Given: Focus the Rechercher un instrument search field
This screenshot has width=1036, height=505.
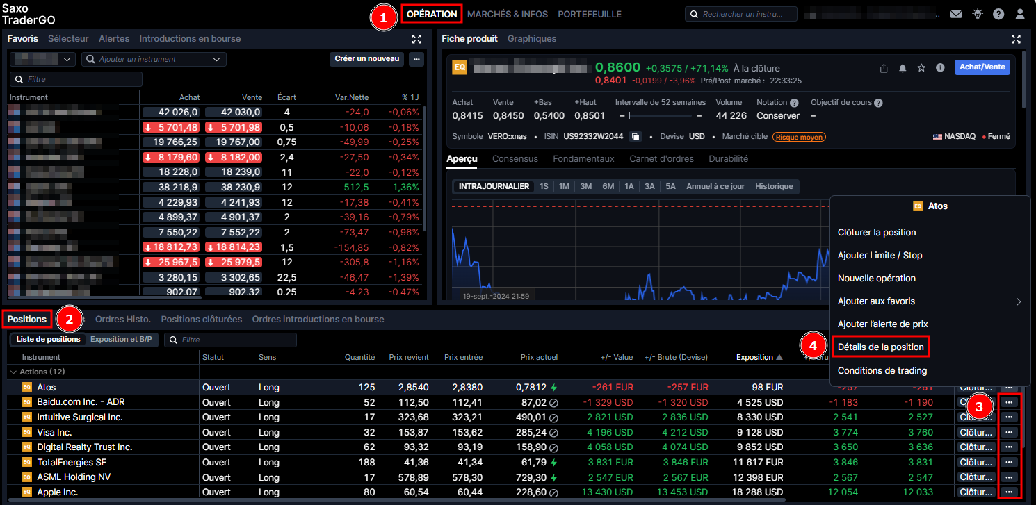Looking at the screenshot, I should [x=741, y=14].
